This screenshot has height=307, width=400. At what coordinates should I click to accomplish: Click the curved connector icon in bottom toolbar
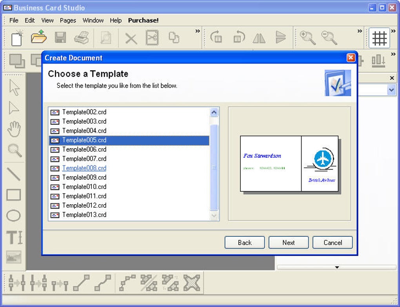click(103, 283)
